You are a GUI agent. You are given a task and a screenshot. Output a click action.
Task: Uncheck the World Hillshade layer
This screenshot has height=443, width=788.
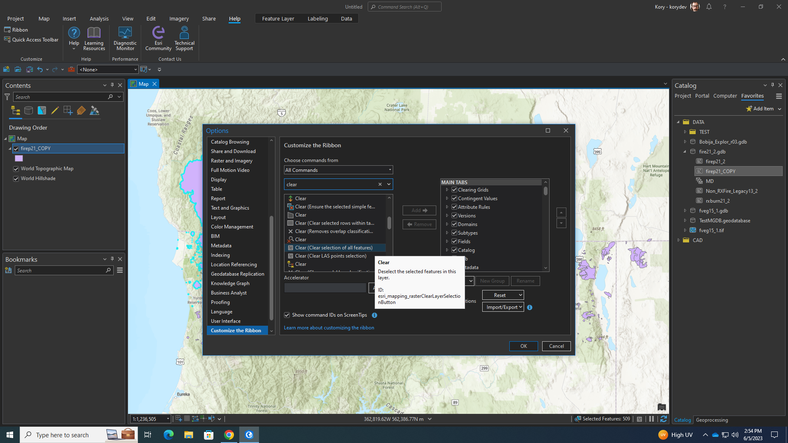tap(16, 178)
